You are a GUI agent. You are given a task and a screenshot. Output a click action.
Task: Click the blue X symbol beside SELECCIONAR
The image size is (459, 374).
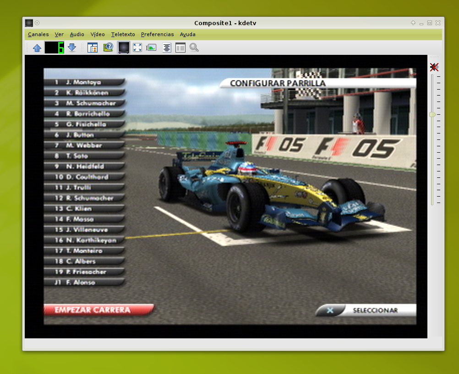(x=330, y=310)
